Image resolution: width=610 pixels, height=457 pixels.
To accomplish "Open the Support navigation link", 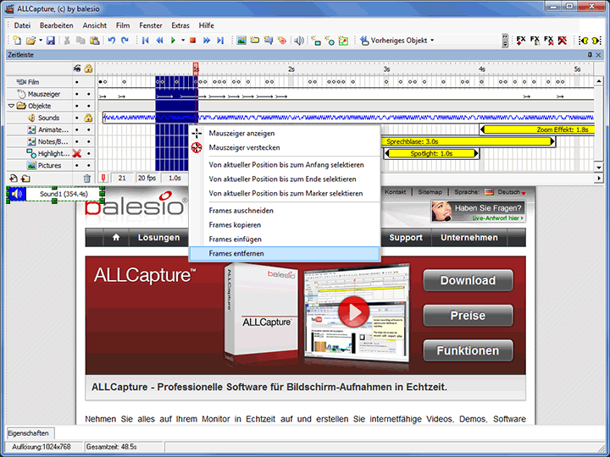I will (x=406, y=238).
